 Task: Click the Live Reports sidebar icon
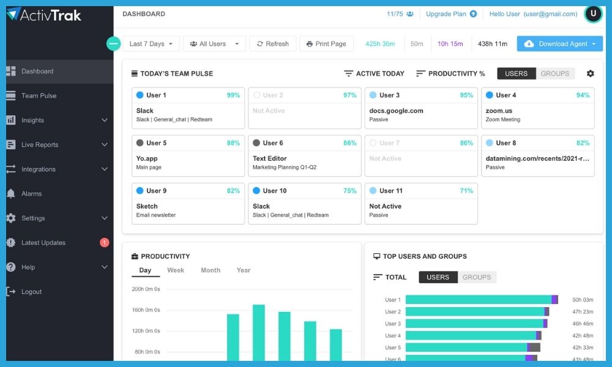pos(11,145)
